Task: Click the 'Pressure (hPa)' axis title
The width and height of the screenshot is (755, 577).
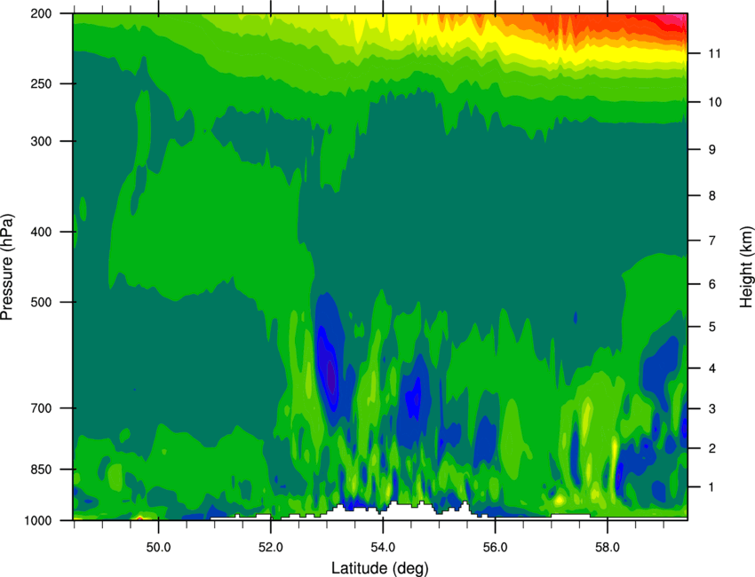Action: pos(7,266)
